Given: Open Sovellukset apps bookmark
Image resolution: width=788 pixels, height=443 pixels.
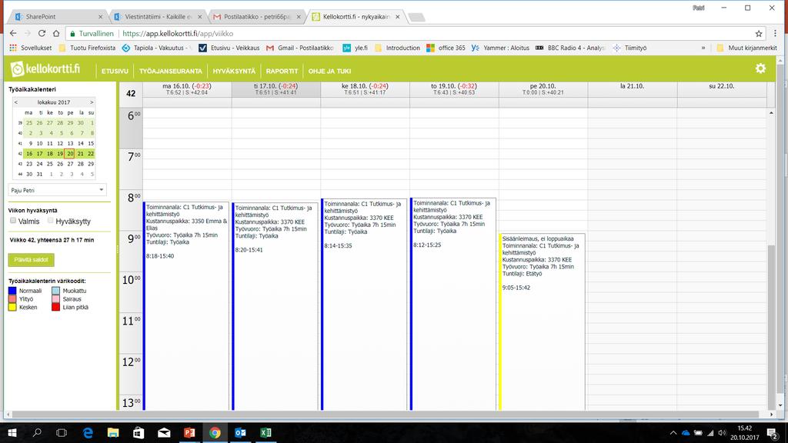Looking at the screenshot, I should [x=31, y=48].
